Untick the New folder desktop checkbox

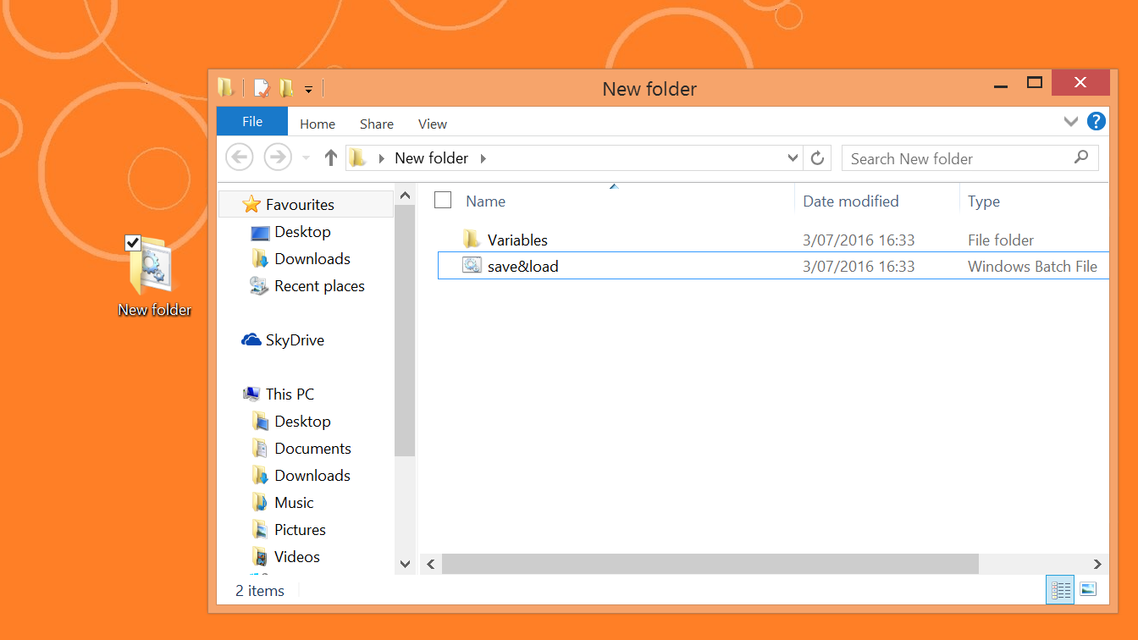[x=132, y=242]
